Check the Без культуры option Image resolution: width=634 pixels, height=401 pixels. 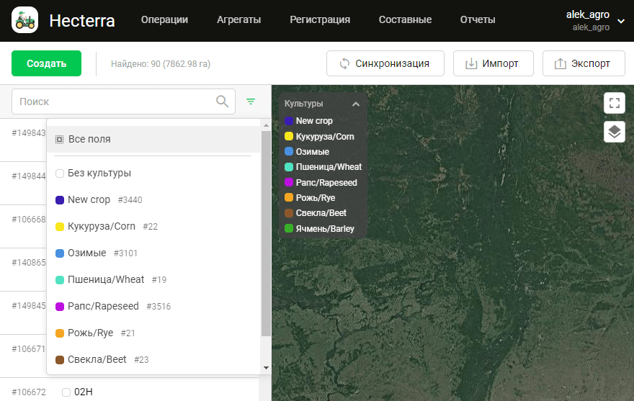[x=60, y=173]
